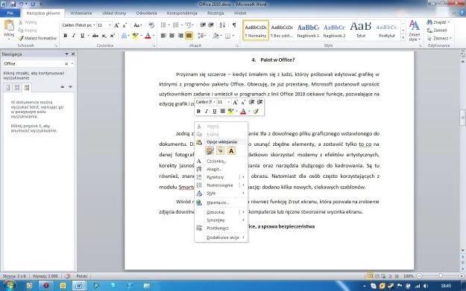Switch to browse pages view in Nawigacja
Image resolution: width=466 pixels, height=291 pixels.
pos(17,87)
